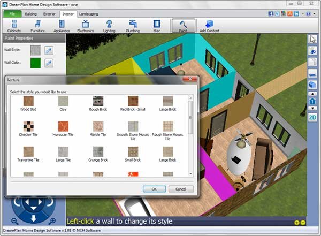Open the Misc category
Screen dimensions: 321x236
[157, 26]
